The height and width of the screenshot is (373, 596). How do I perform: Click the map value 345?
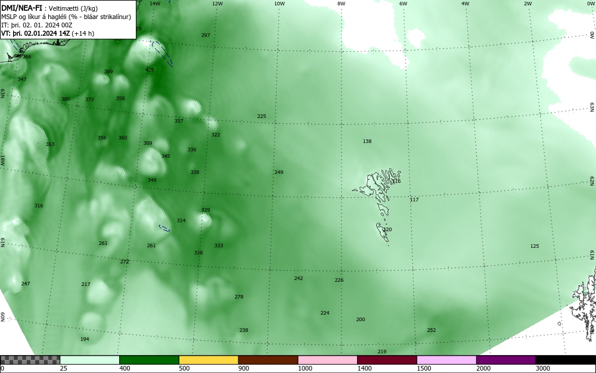click(166, 156)
